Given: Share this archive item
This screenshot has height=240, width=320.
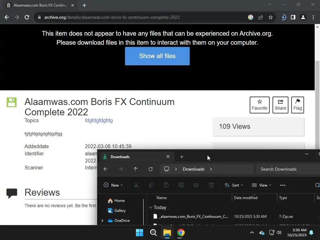Looking at the screenshot, I should (280, 105).
